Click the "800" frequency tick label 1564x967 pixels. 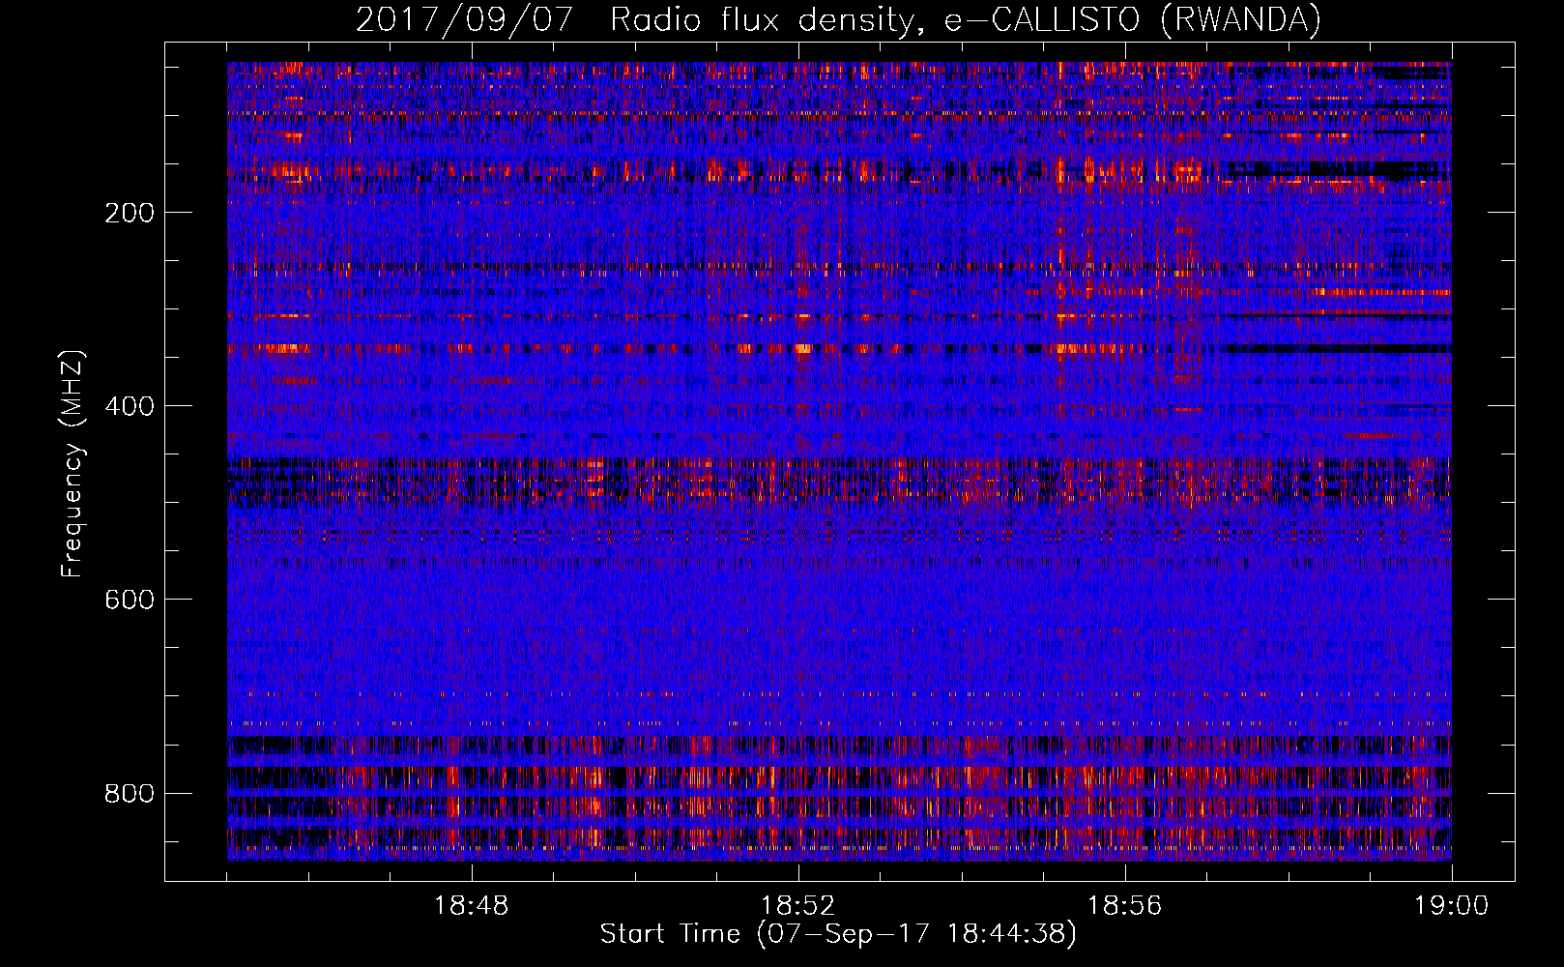130,793
